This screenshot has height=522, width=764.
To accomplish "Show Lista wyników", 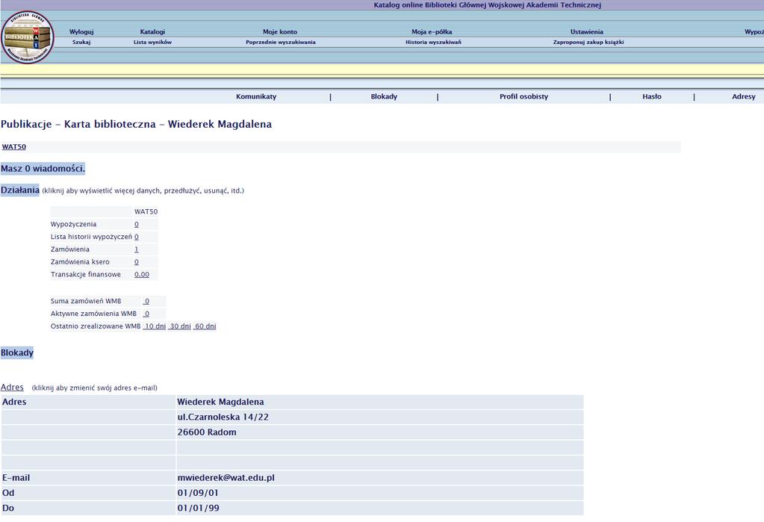I will pos(152,42).
